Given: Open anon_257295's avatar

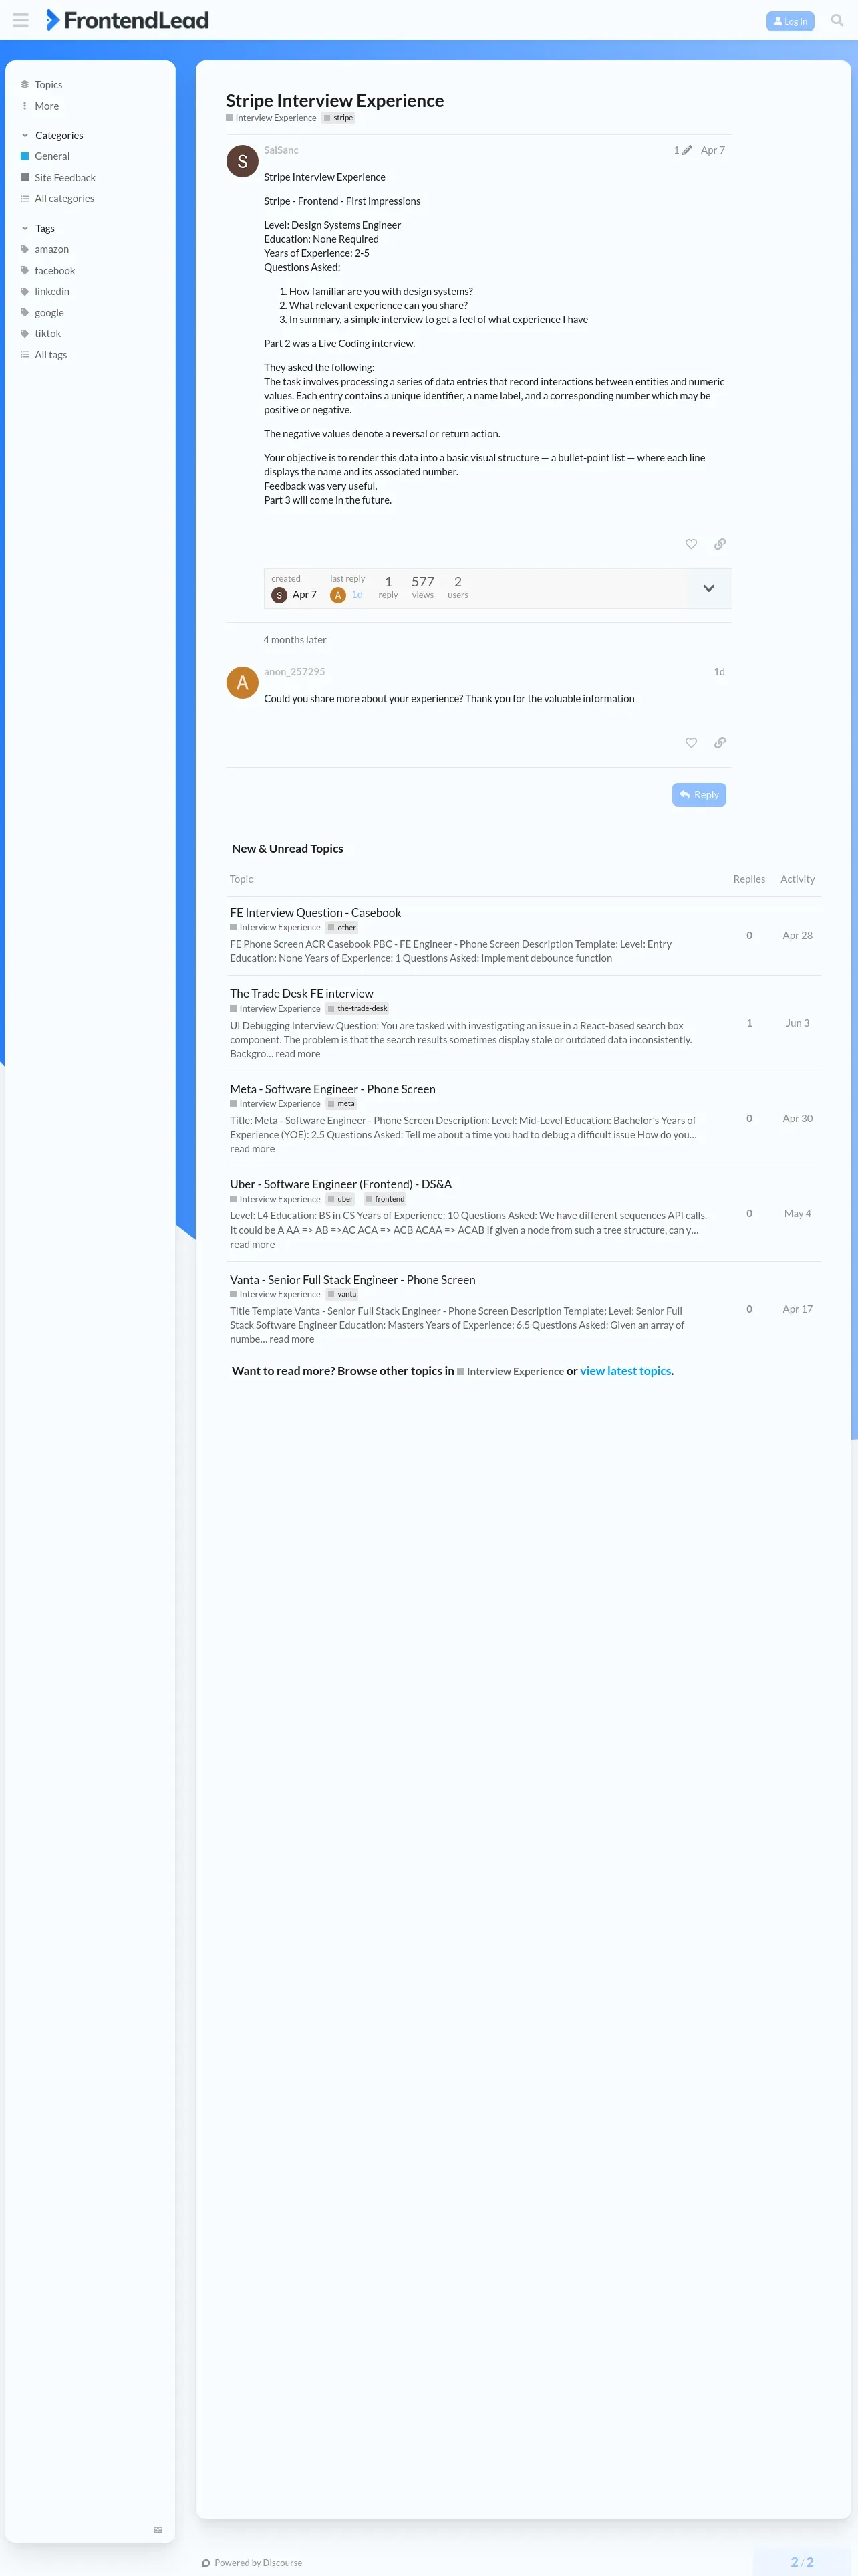Looking at the screenshot, I should coord(243,683).
